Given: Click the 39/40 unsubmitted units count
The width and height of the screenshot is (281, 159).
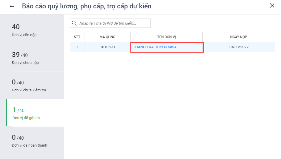Looking at the screenshot, I should click(20, 55).
